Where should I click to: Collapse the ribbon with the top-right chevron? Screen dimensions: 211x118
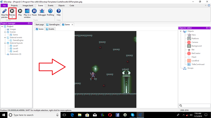[205, 6]
